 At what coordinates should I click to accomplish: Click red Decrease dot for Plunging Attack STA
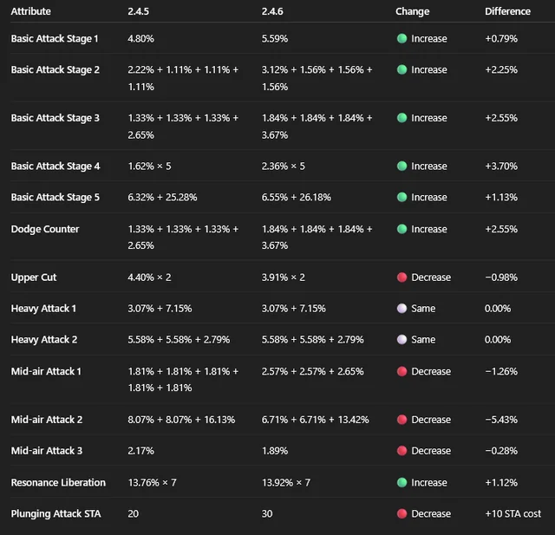pyautogui.click(x=402, y=513)
